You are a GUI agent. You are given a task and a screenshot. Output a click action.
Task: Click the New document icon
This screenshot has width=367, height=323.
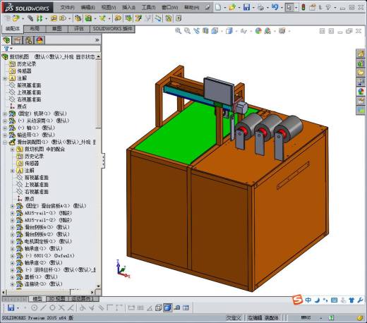(x=218, y=7)
